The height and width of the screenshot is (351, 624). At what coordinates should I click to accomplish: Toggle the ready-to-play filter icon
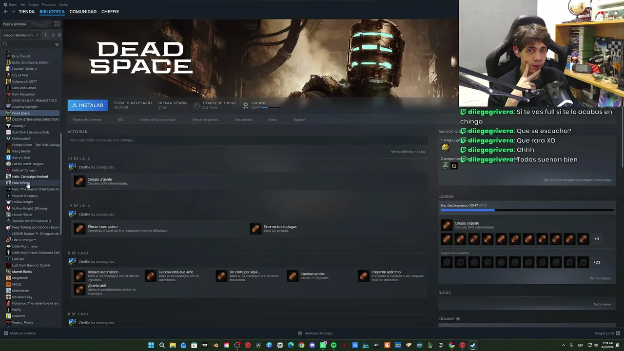click(x=59, y=35)
